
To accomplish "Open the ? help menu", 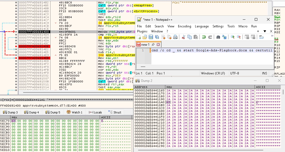I will pyautogui.click(x=167, y=31).
